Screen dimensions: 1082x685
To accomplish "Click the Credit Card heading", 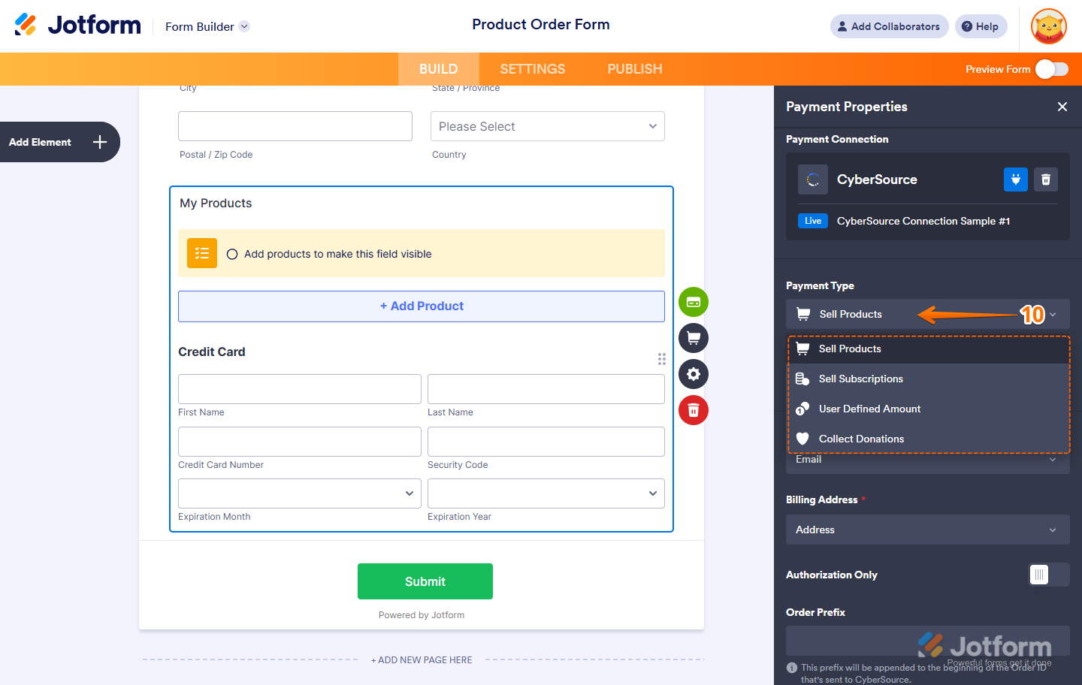I will tap(212, 352).
